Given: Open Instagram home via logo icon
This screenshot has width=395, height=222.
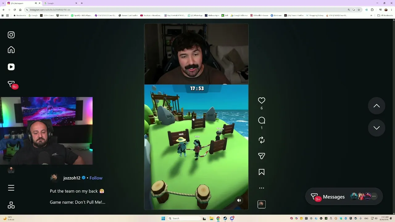Looking at the screenshot, I should (x=11, y=35).
